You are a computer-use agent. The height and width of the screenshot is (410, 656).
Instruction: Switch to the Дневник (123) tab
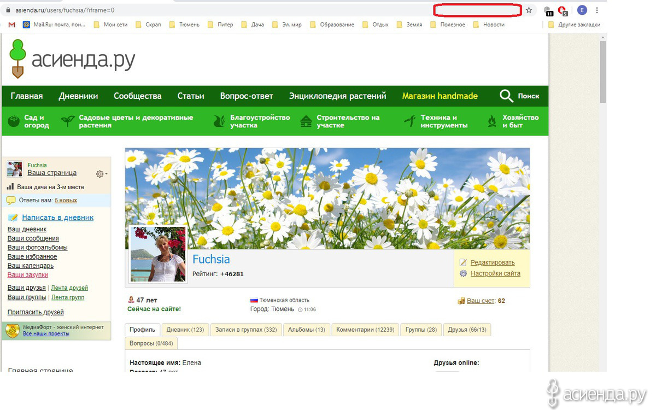click(x=185, y=330)
